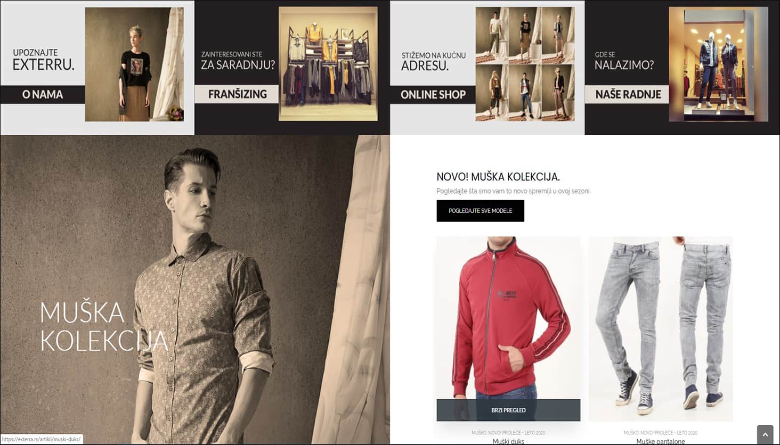Viewport: 780px width, 445px height.
Task: Click the NOVO! MUŠKA KOLEKCIJA heading
Action: [x=498, y=177]
